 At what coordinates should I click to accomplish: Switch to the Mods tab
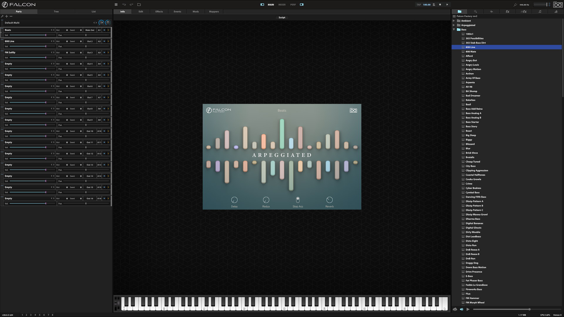click(x=196, y=11)
